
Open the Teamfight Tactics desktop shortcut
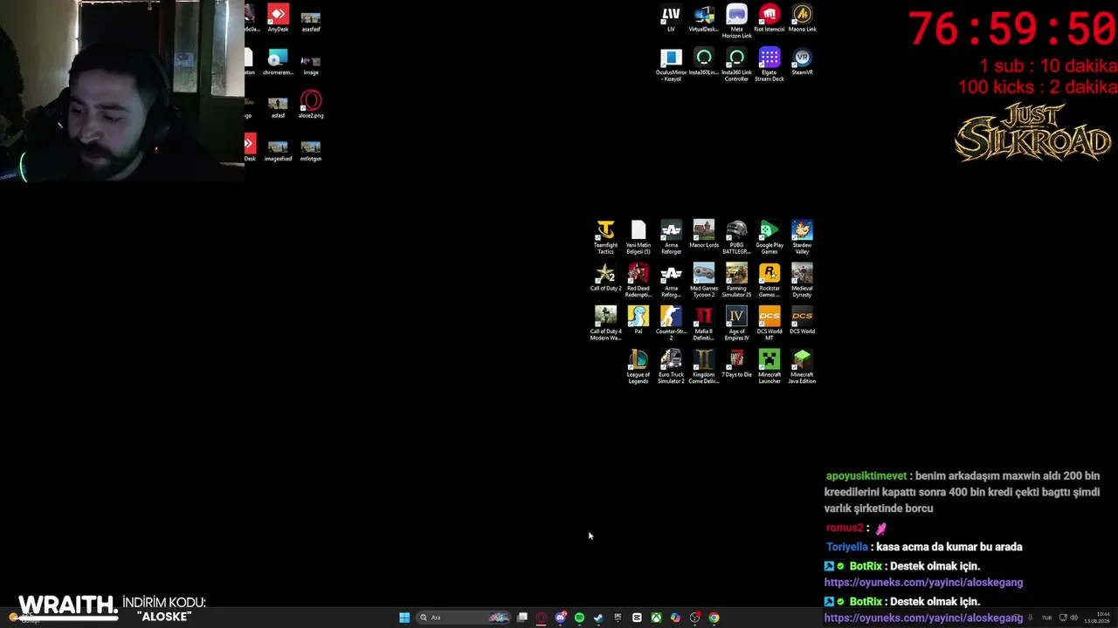tap(605, 237)
